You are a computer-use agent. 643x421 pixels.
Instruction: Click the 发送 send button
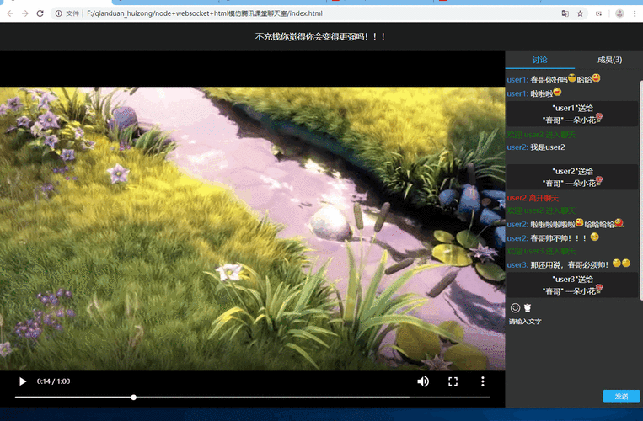(621, 396)
